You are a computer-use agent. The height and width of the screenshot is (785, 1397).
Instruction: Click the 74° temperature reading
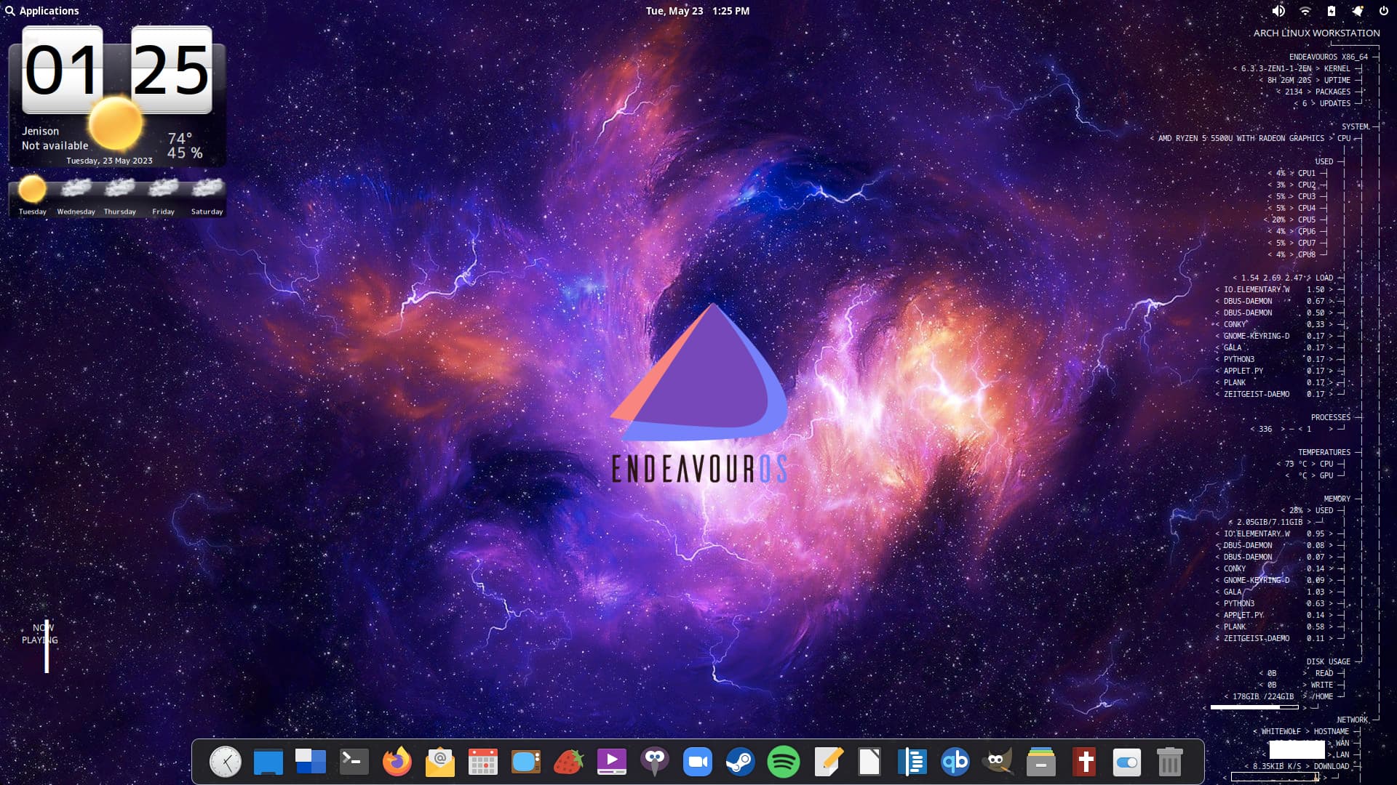point(180,138)
